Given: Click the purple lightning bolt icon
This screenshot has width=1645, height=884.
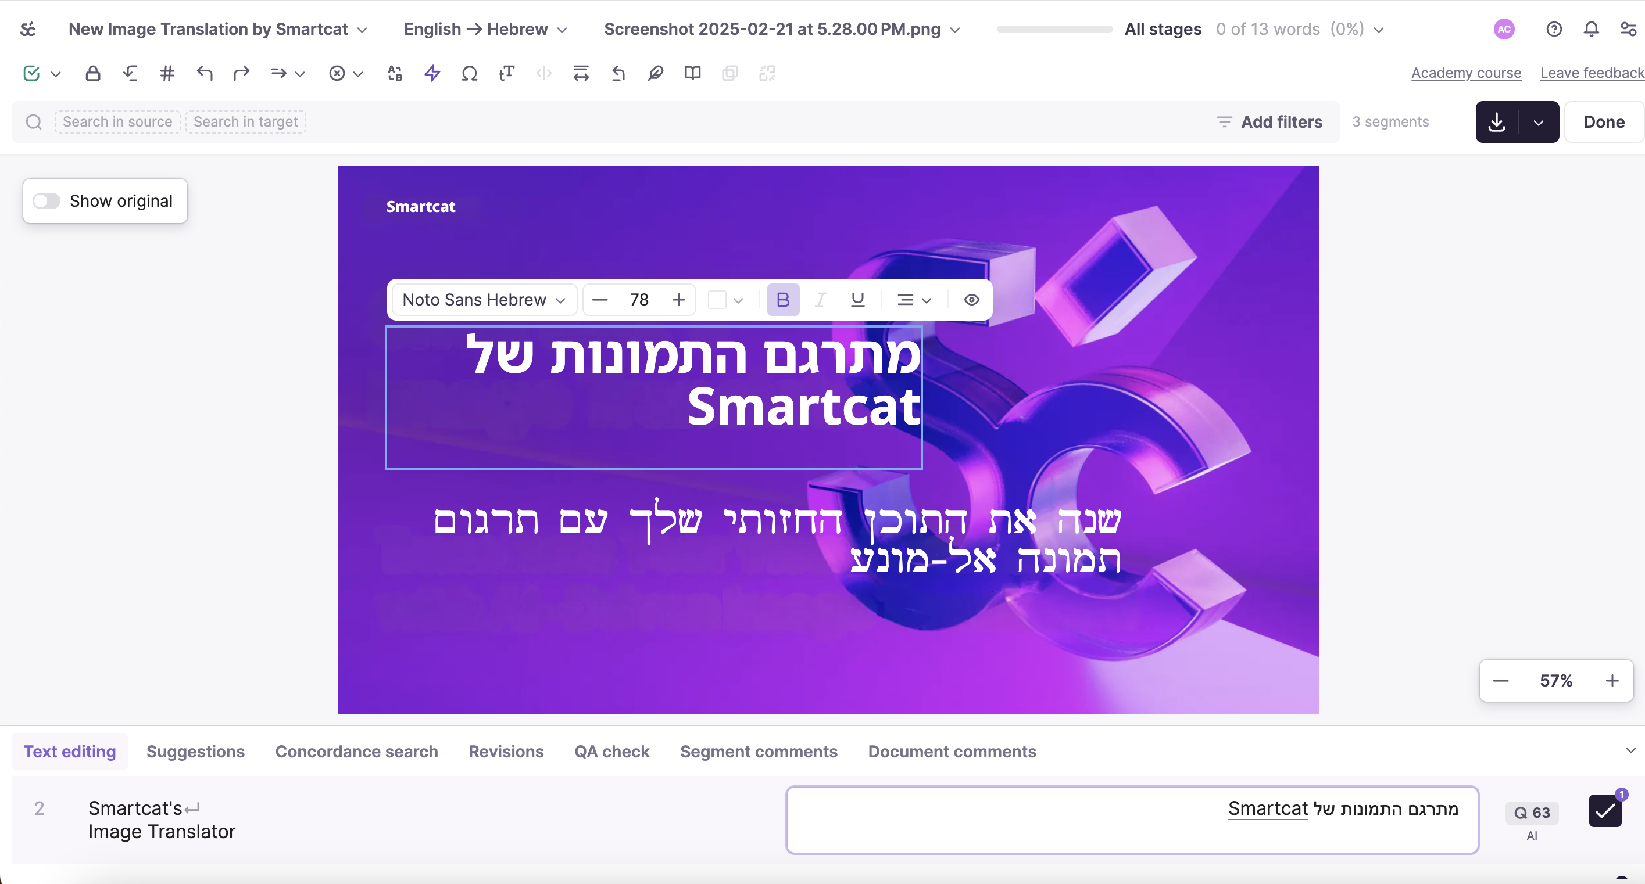Looking at the screenshot, I should [432, 73].
